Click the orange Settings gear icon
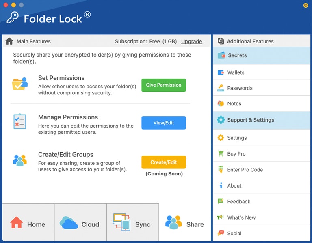The image size is (312, 243). tap(221, 138)
